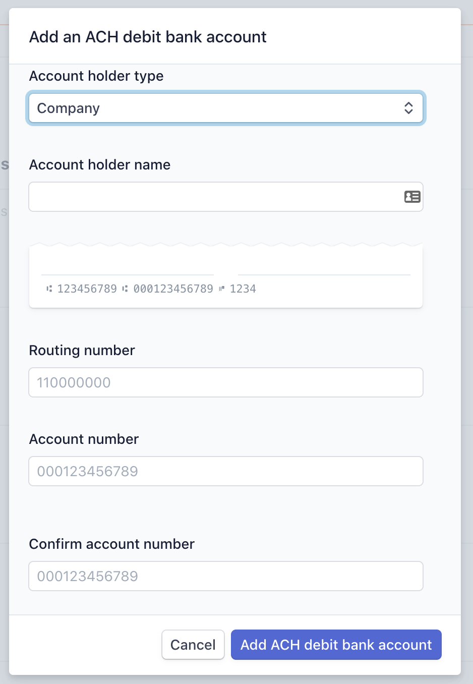Screen dimensions: 473x684
Task: Click the Routing number label
Action: pos(82,351)
